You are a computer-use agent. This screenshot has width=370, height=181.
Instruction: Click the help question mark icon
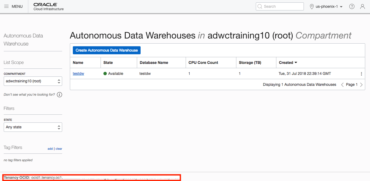pyautogui.click(x=352, y=6)
